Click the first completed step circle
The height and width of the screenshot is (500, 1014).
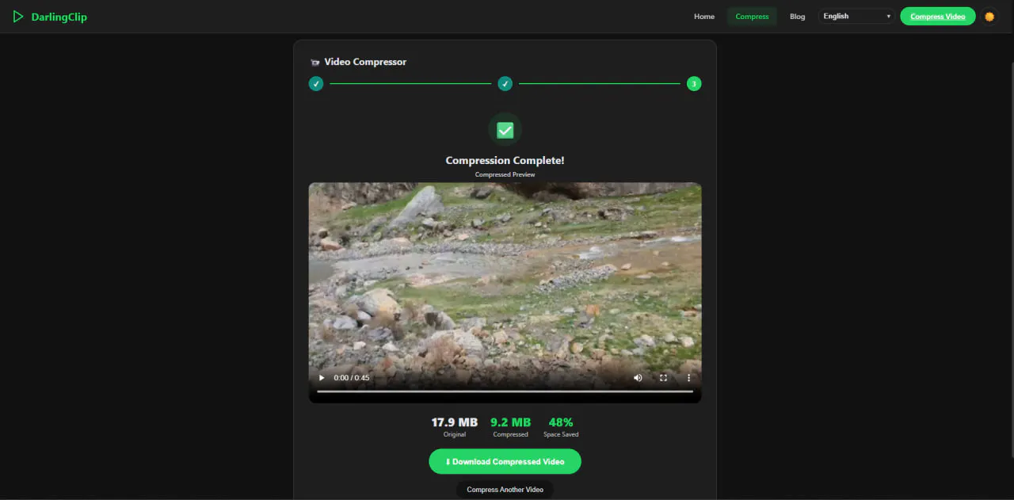click(316, 83)
